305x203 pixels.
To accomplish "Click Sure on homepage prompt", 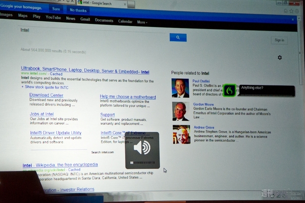I will click(56, 9).
